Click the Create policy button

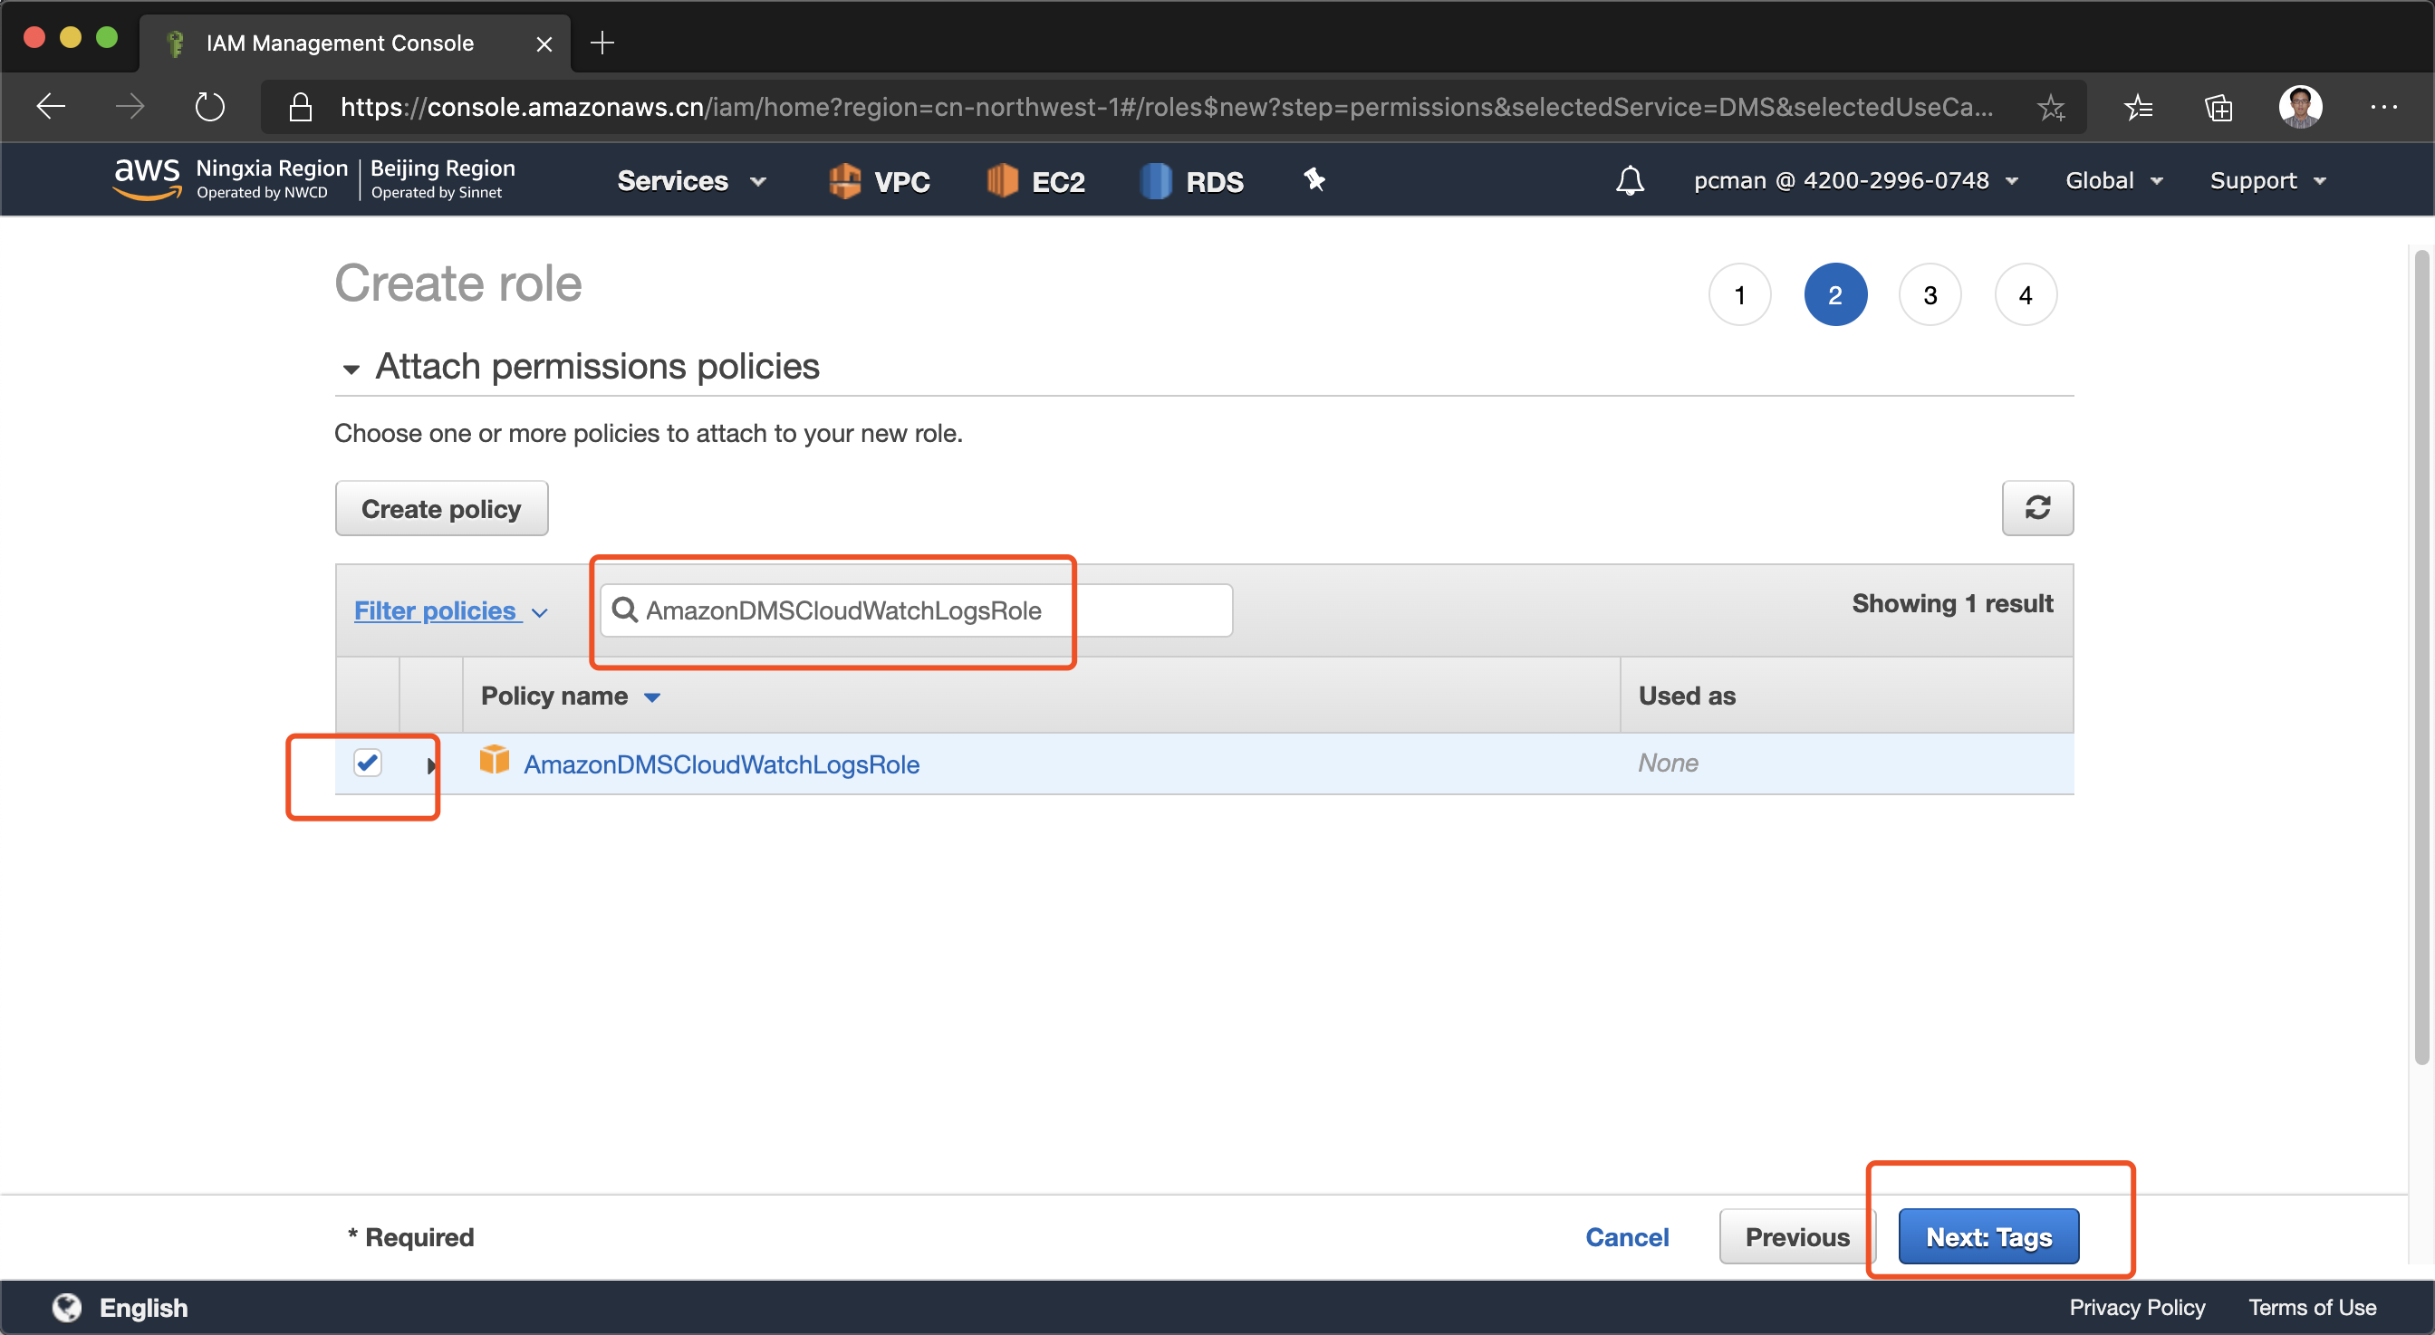tap(440, 508)
